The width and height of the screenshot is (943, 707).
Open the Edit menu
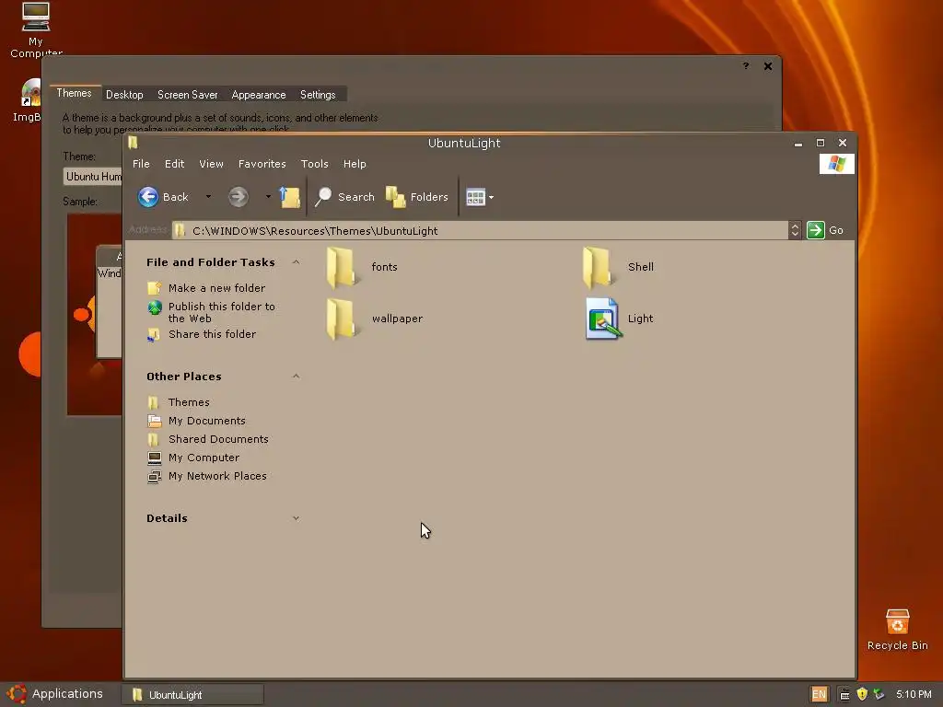pyautogui.click(x=174, y=164)
